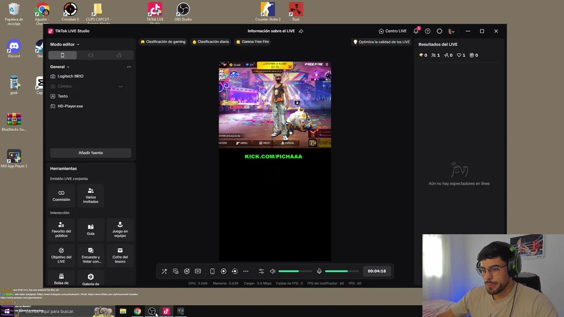Select the landscape layout tab

pyautogui.click(x=91, y=55)
